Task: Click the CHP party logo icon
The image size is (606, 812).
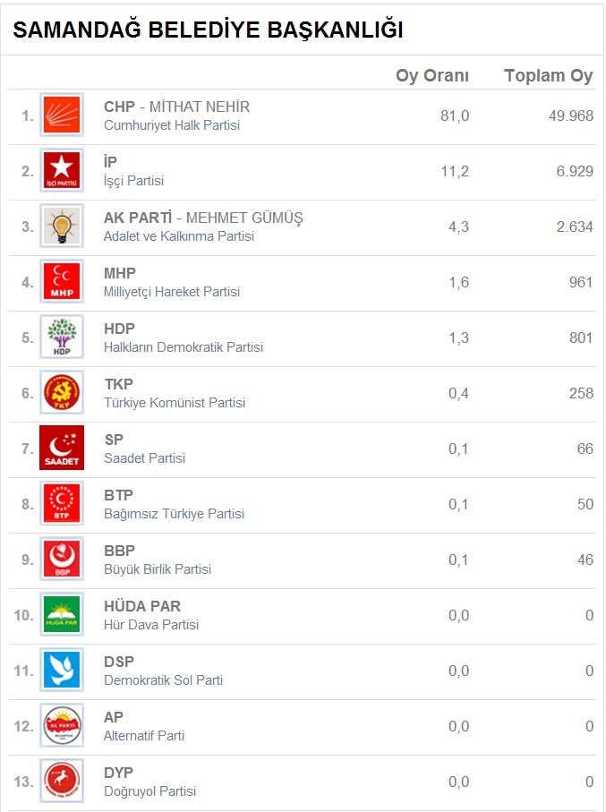Action: coord(62,115)
